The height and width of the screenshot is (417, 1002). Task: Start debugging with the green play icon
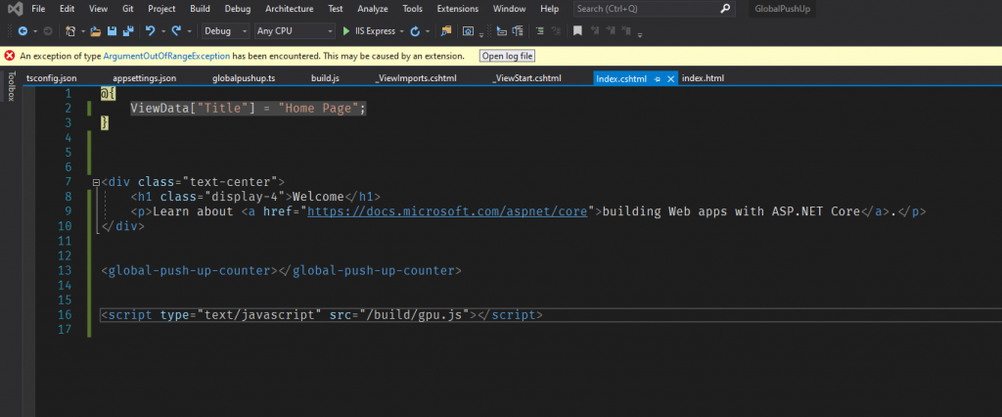(x=346, y=30)
